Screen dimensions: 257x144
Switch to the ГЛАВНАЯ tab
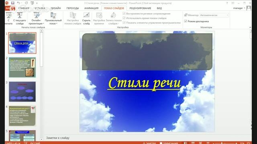24,8
